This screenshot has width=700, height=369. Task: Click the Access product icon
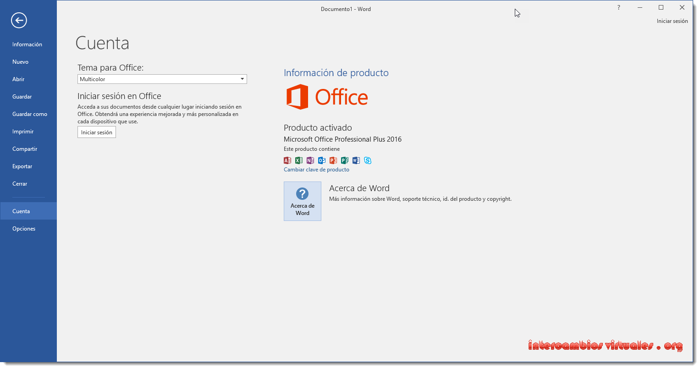[x=287, y=160]
